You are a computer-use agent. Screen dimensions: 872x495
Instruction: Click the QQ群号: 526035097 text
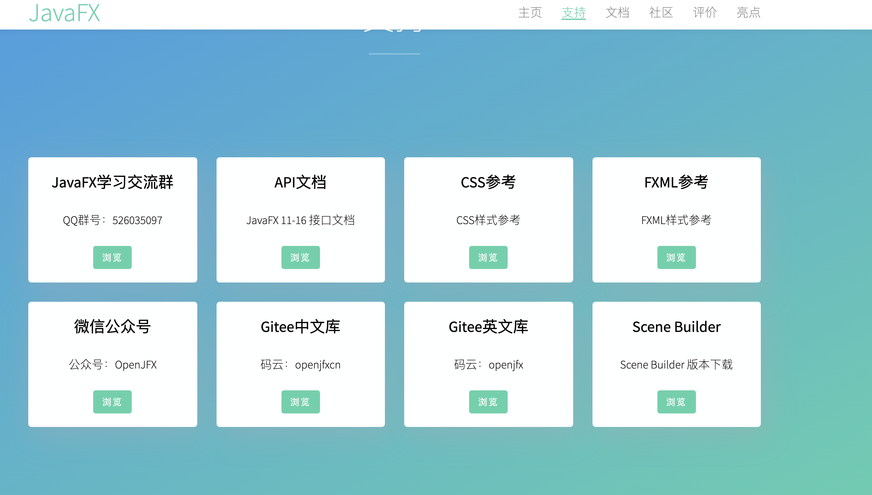[113, 220]
